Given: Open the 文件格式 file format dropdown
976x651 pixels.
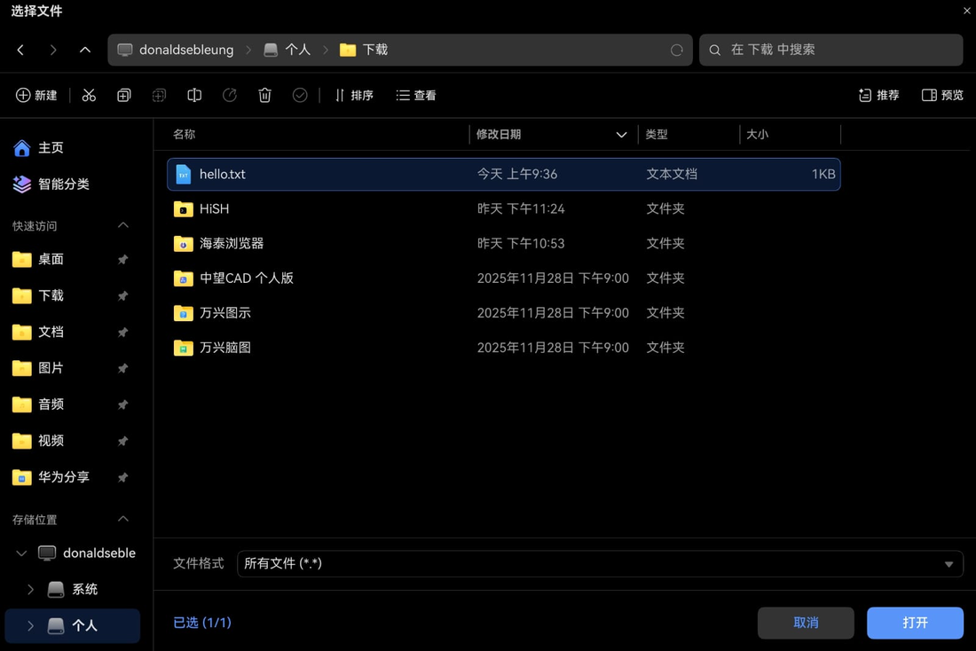Looking at the screenshot, I should 948,564.
